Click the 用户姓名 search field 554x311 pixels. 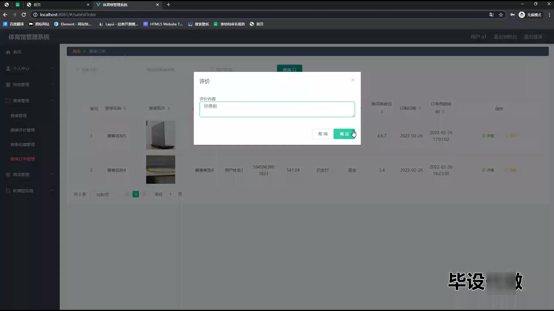click(x=241, y=70)
